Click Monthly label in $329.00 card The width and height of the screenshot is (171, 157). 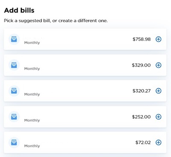32,69
